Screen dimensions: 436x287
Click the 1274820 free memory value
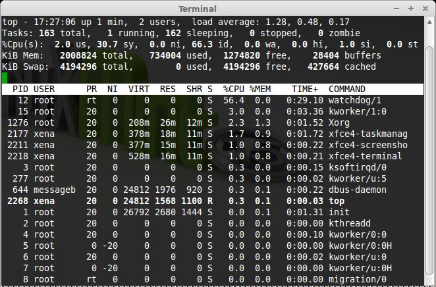click(242, 55)
